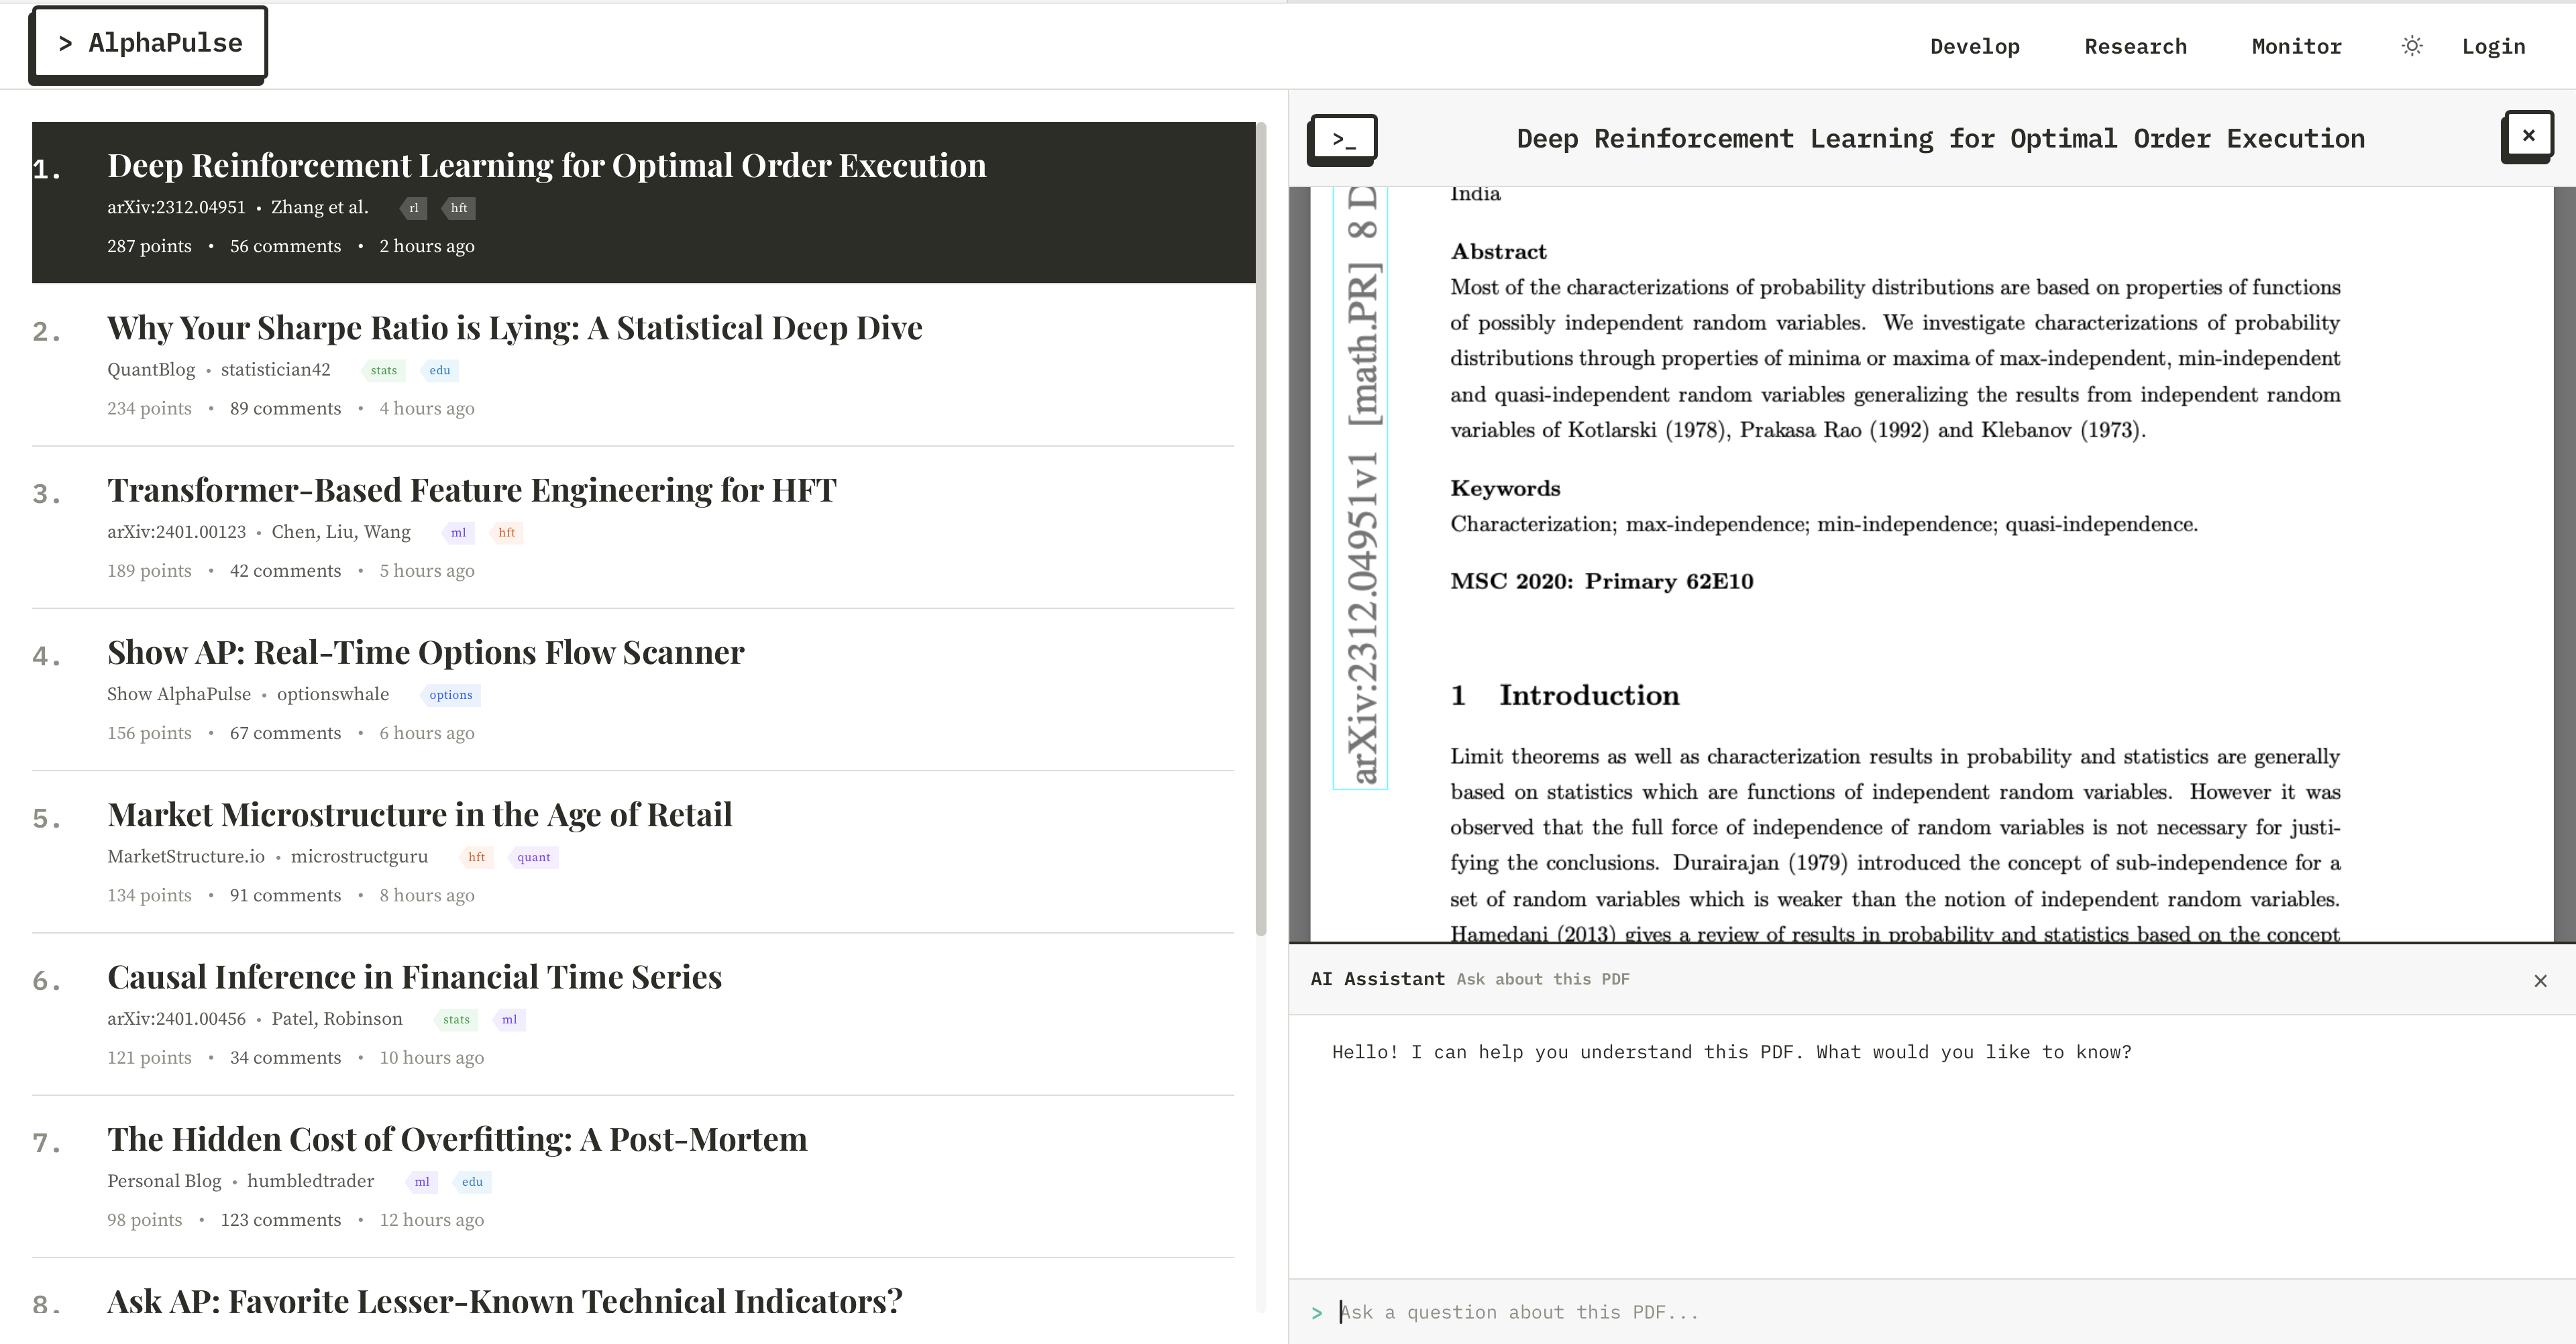Open Market Microstructure in the Age of Retail
The width and height of the screenshot is (2576, 1344).
click(x=419, y=815)
